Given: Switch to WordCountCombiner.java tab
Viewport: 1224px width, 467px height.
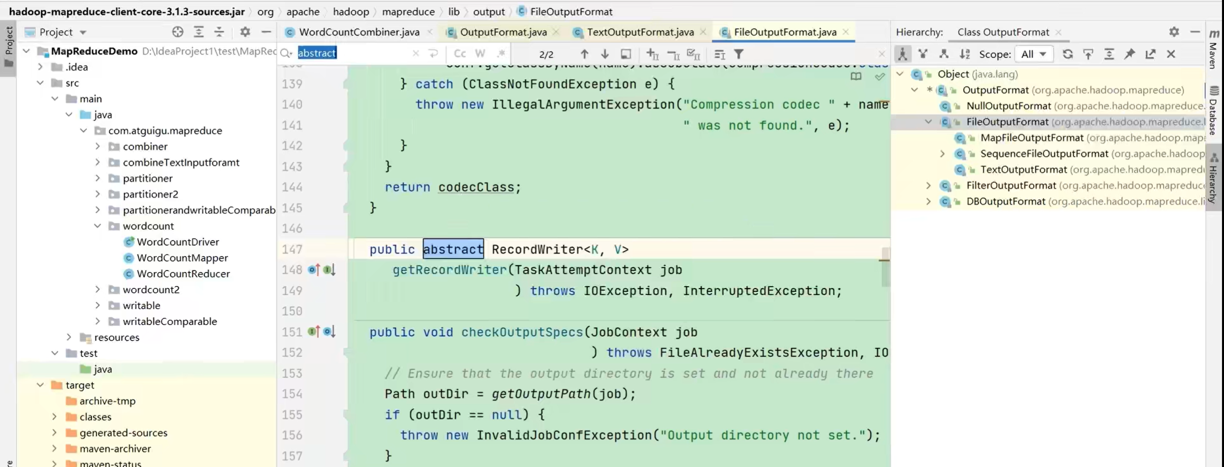Looking at the screenshot, I should tap(359, 32).
